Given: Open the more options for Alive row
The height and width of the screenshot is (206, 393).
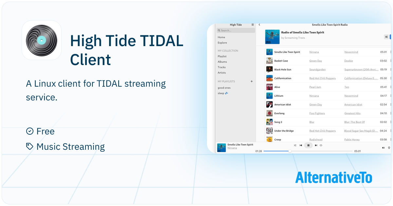Looking at the screenshot, I should click(x=391, y=87).
